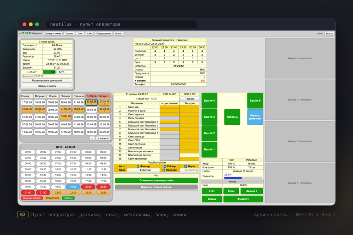Click the green Фильтр1 button
Viewport: 353px width, 235px height.
tap(243, 199)
